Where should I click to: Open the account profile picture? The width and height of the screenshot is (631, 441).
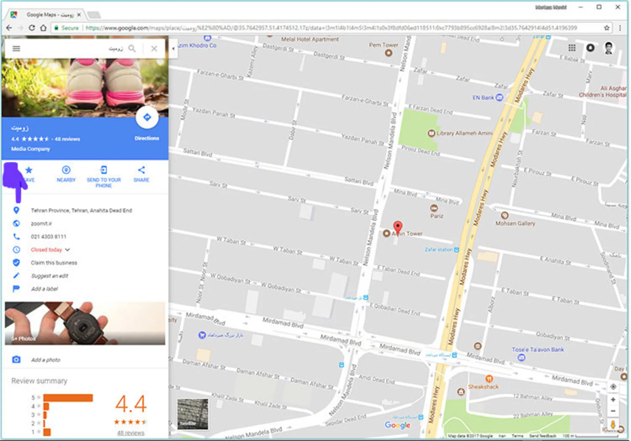pyautogui.click(x=609, y=48)
